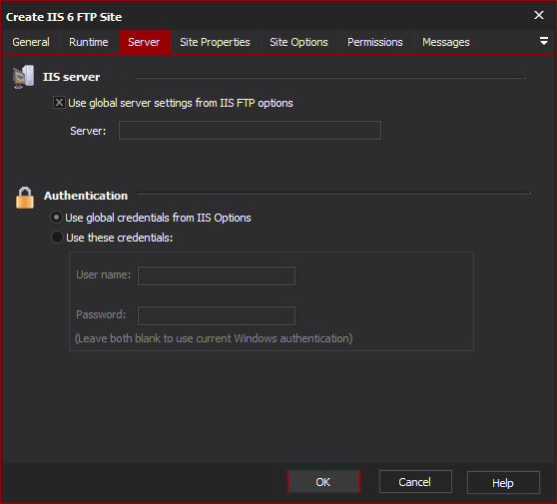
Task: Switch to the Permissions tab
Action: coord(375,42)
